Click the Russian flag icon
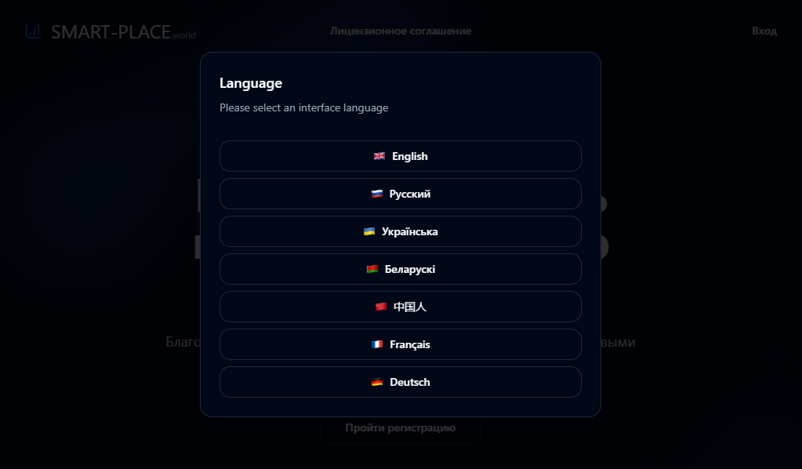 (377, 194)
